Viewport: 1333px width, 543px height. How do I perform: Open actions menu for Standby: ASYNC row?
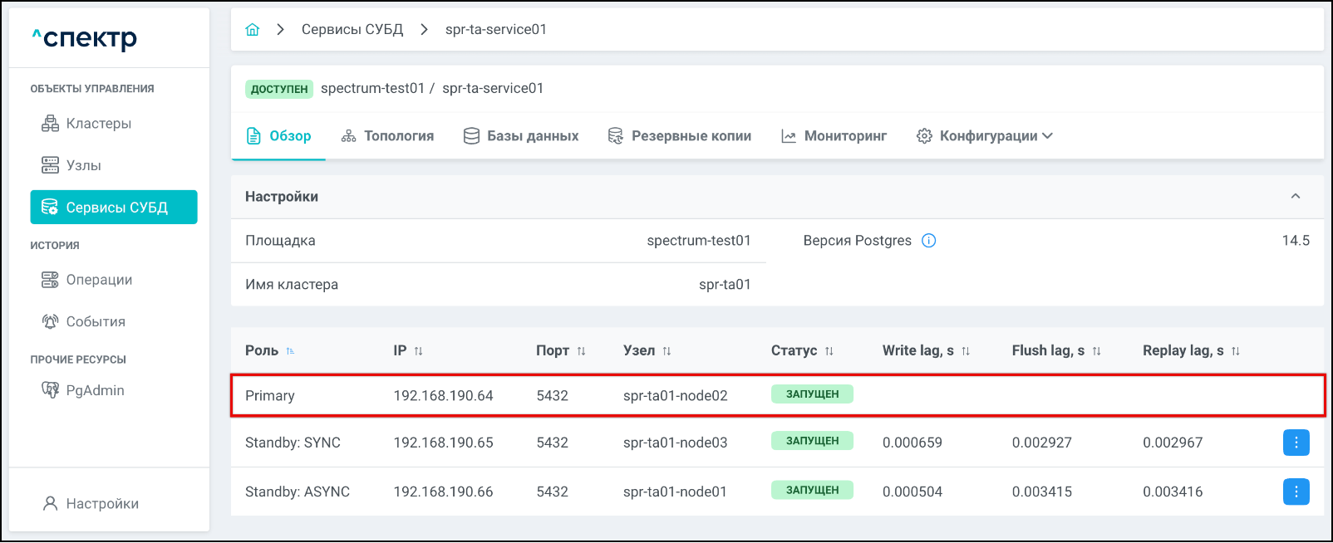[x=1296, y=492]
